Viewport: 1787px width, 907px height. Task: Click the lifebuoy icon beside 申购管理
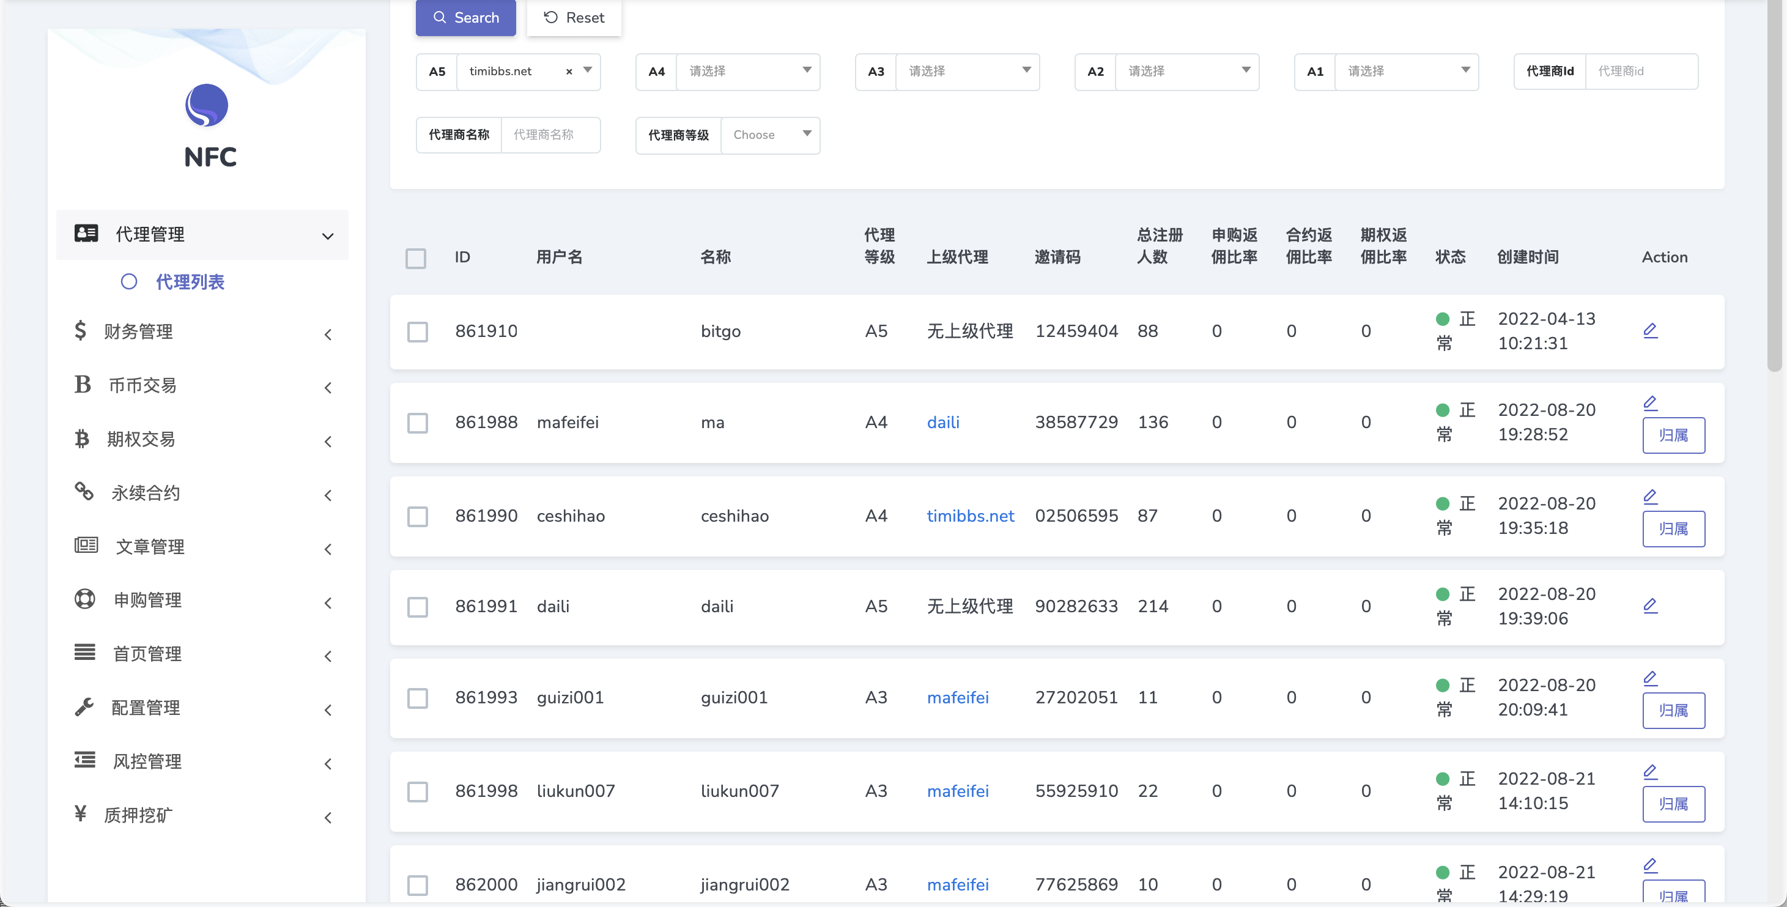point(84,599)
